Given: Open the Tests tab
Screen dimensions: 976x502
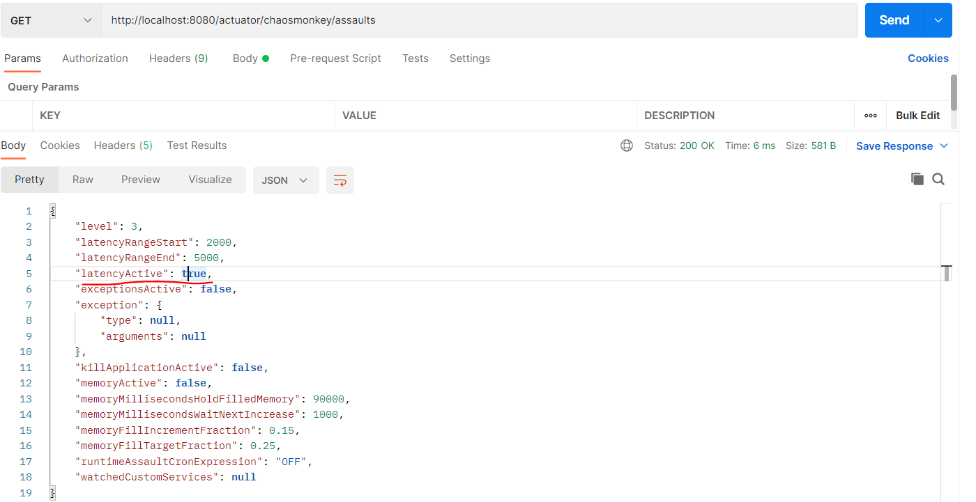Looking at the screenshot, I should (x=415, y=58).
